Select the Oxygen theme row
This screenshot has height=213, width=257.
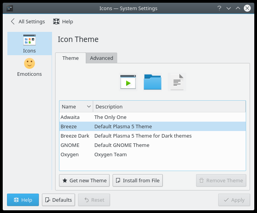pos(153,155)
